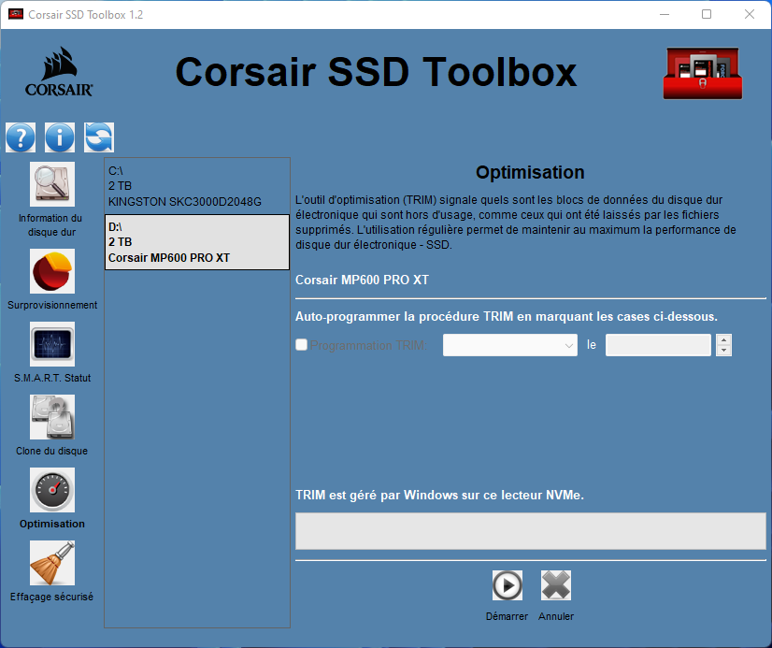Click the red SSD toolbox image

pos(703,73)
